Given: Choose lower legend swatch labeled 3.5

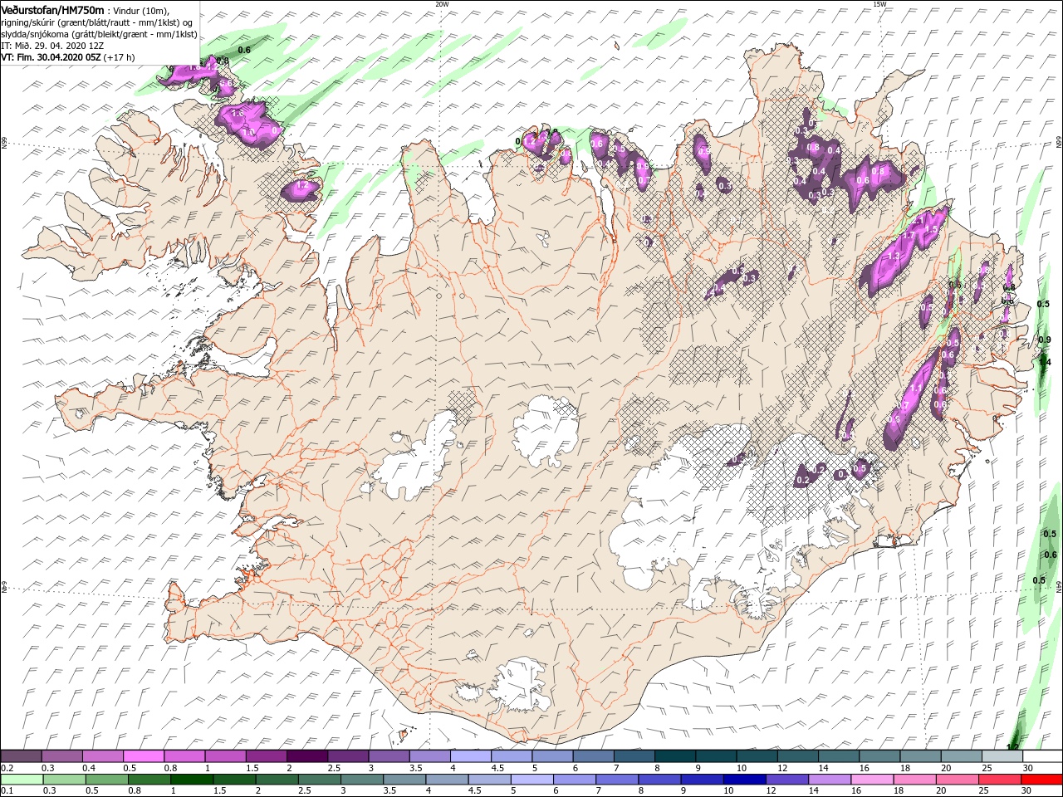Looking at the screenshot, I should tap(404, 780).
